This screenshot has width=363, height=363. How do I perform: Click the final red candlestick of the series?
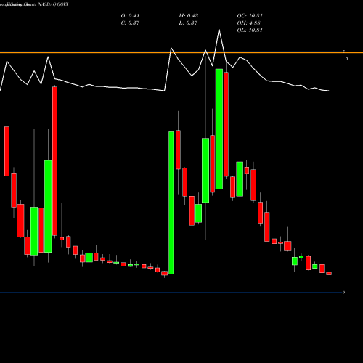(329, 274)
